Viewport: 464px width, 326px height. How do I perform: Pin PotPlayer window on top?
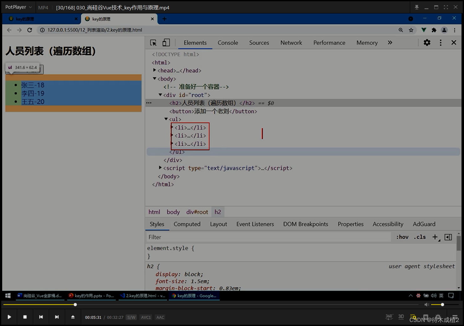tap(416, 7)
